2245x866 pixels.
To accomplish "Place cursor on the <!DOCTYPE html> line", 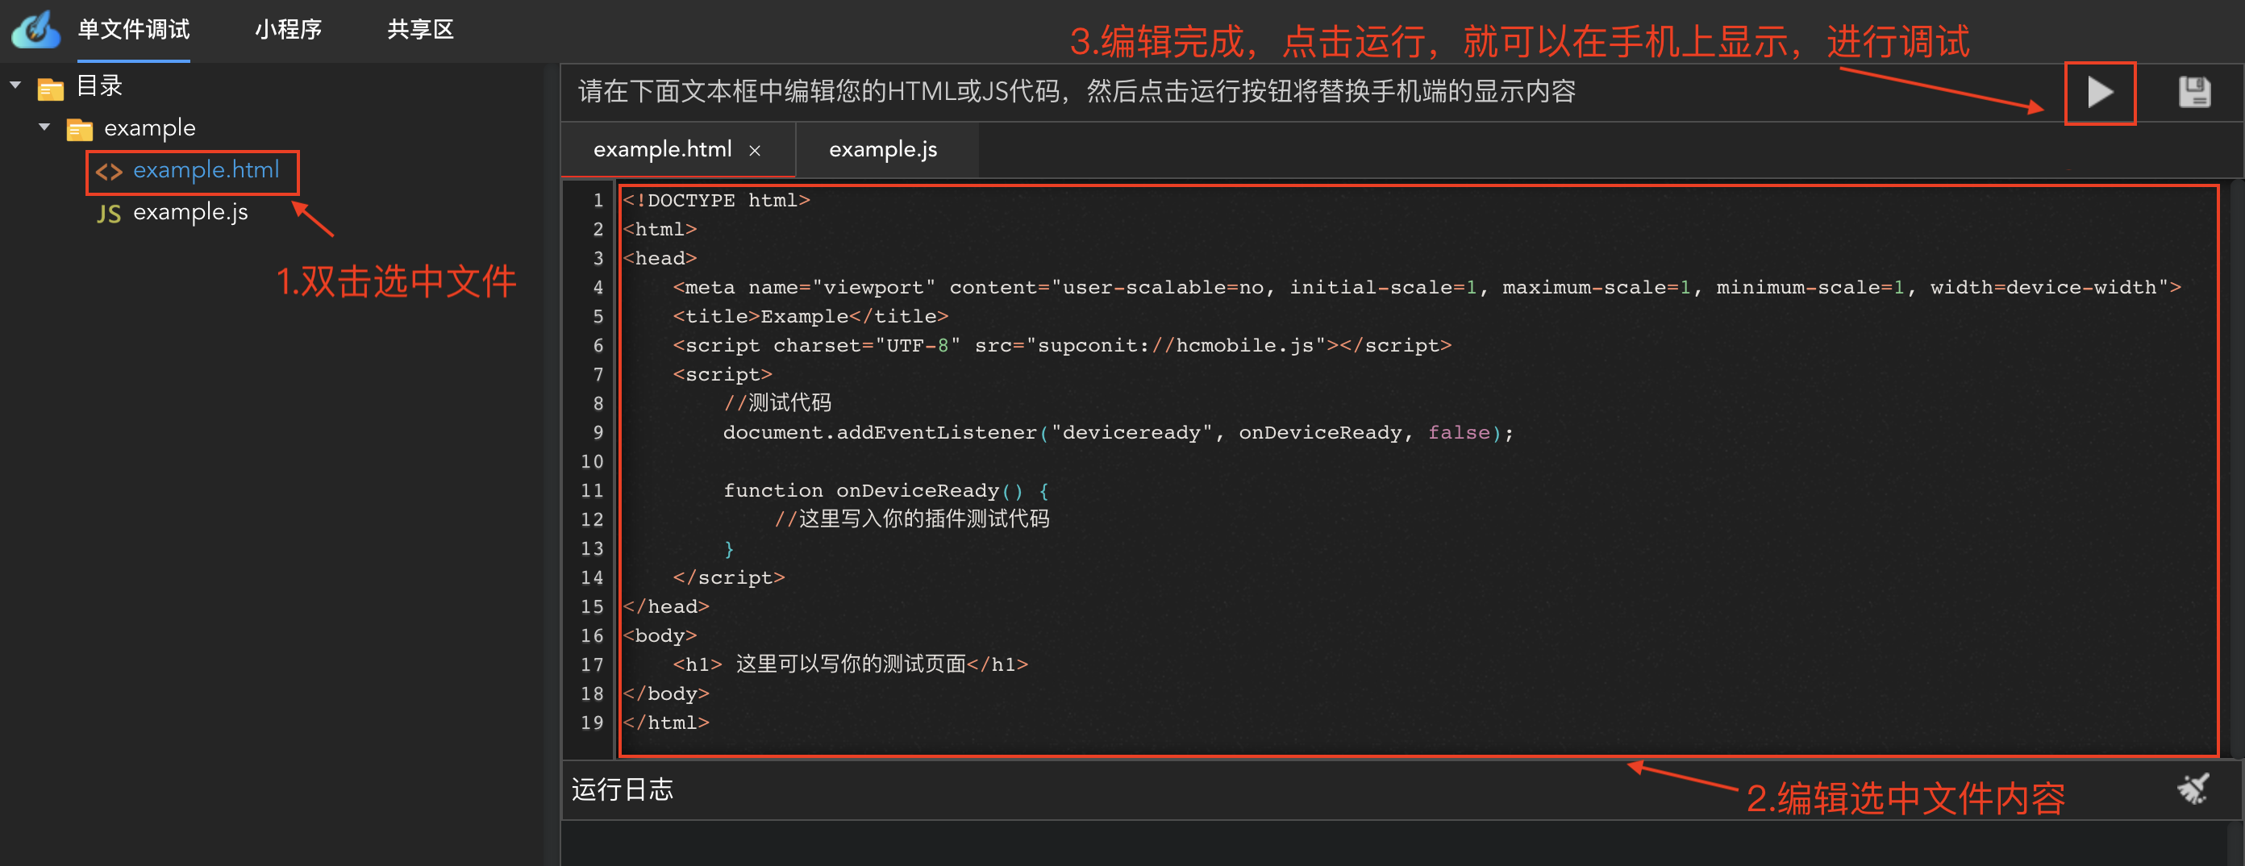I will click(x=716, y=201).
